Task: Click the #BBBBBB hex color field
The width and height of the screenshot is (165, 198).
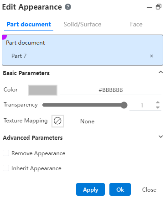Action: [111, 90]
